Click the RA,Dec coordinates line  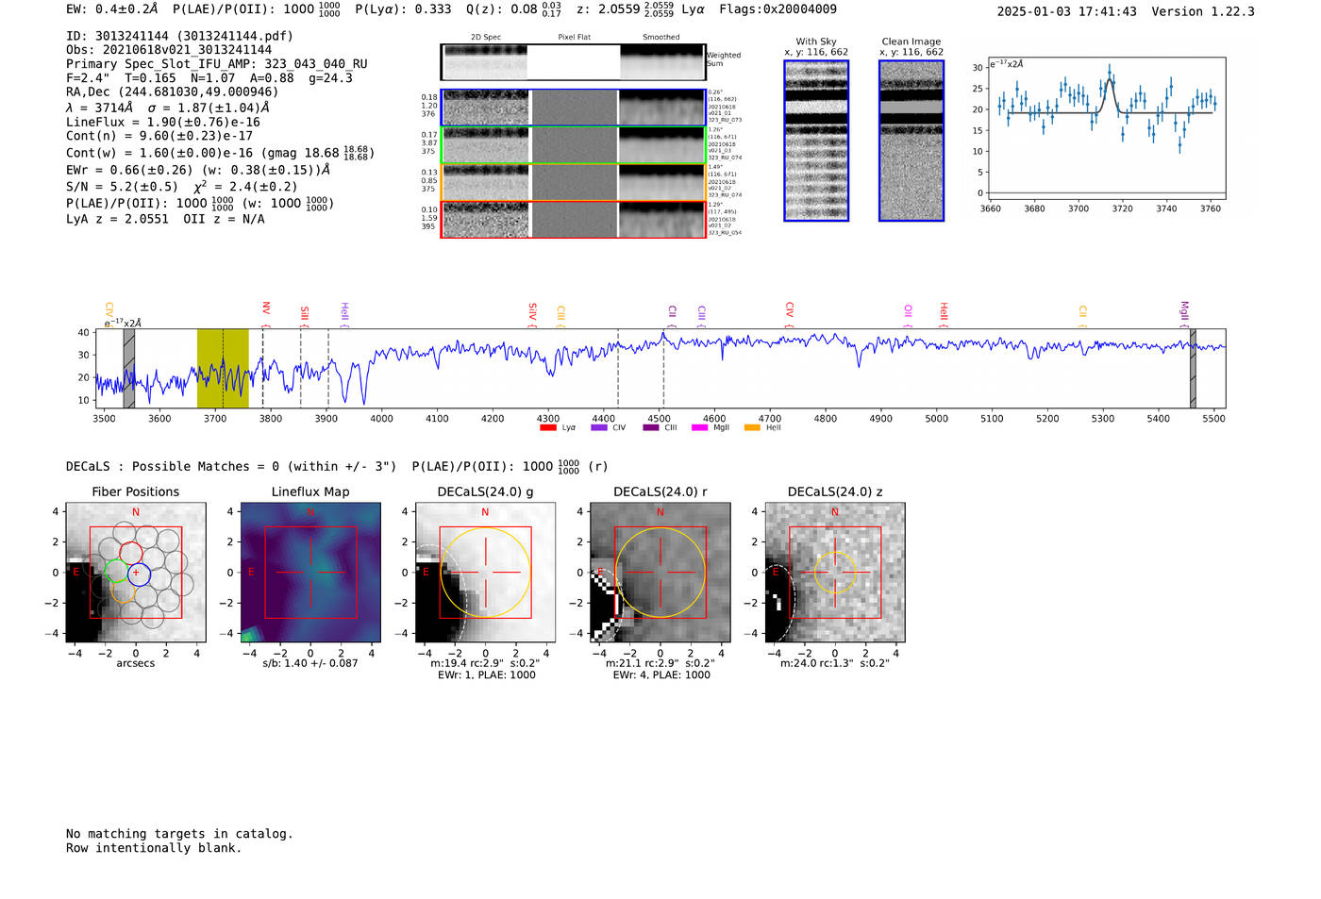[x=173, y=92]
